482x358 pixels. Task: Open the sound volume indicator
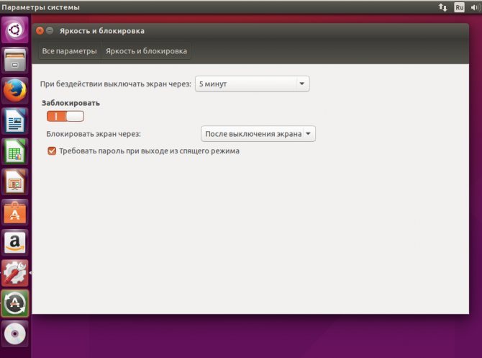tap(476, 7)
